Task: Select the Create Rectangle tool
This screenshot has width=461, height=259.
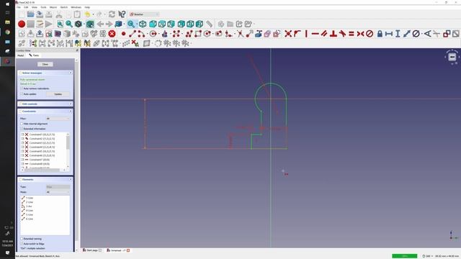Action: [x=198, y=34]
